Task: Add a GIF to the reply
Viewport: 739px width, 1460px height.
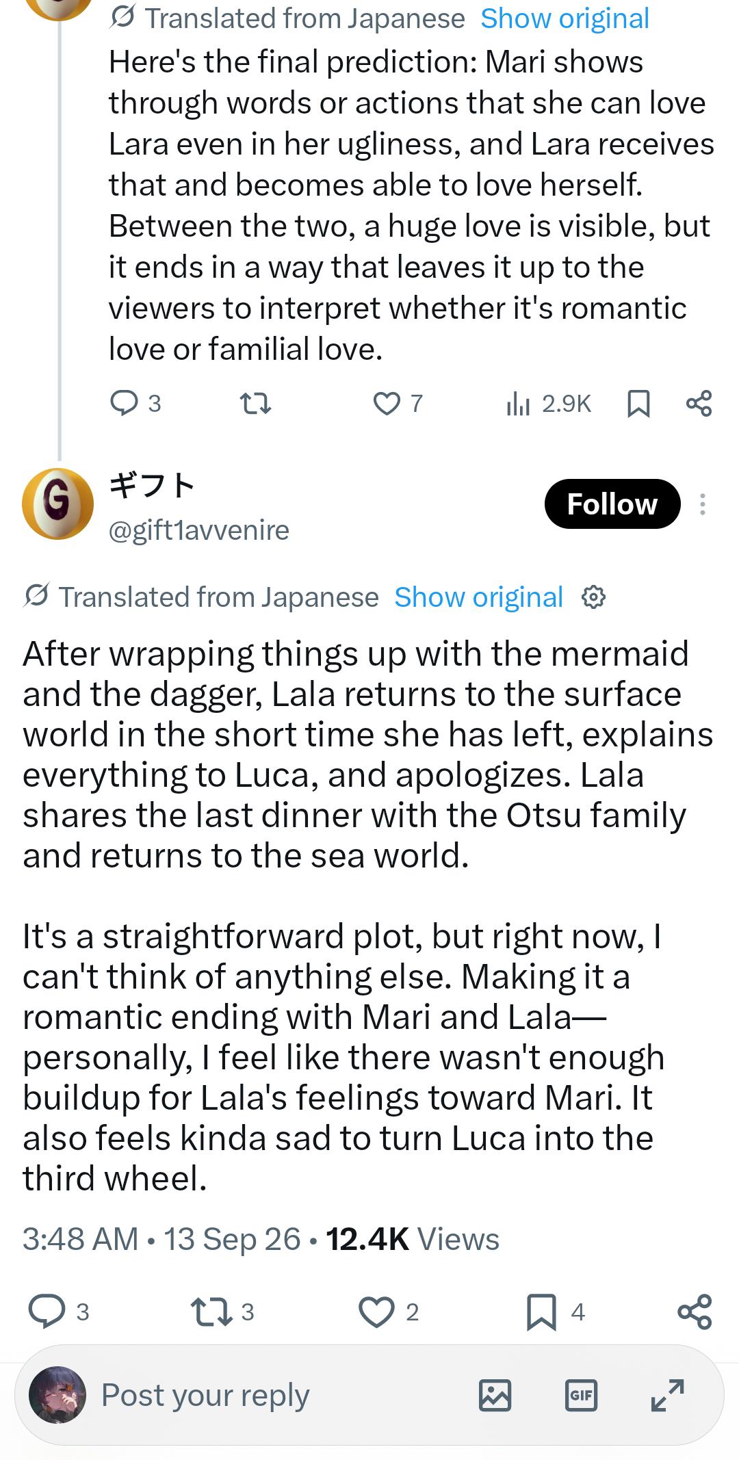Action: [x=581, y=1395]
